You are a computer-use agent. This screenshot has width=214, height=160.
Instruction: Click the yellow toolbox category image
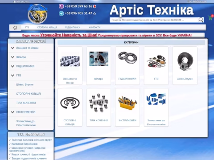click(x=128, y=103)
